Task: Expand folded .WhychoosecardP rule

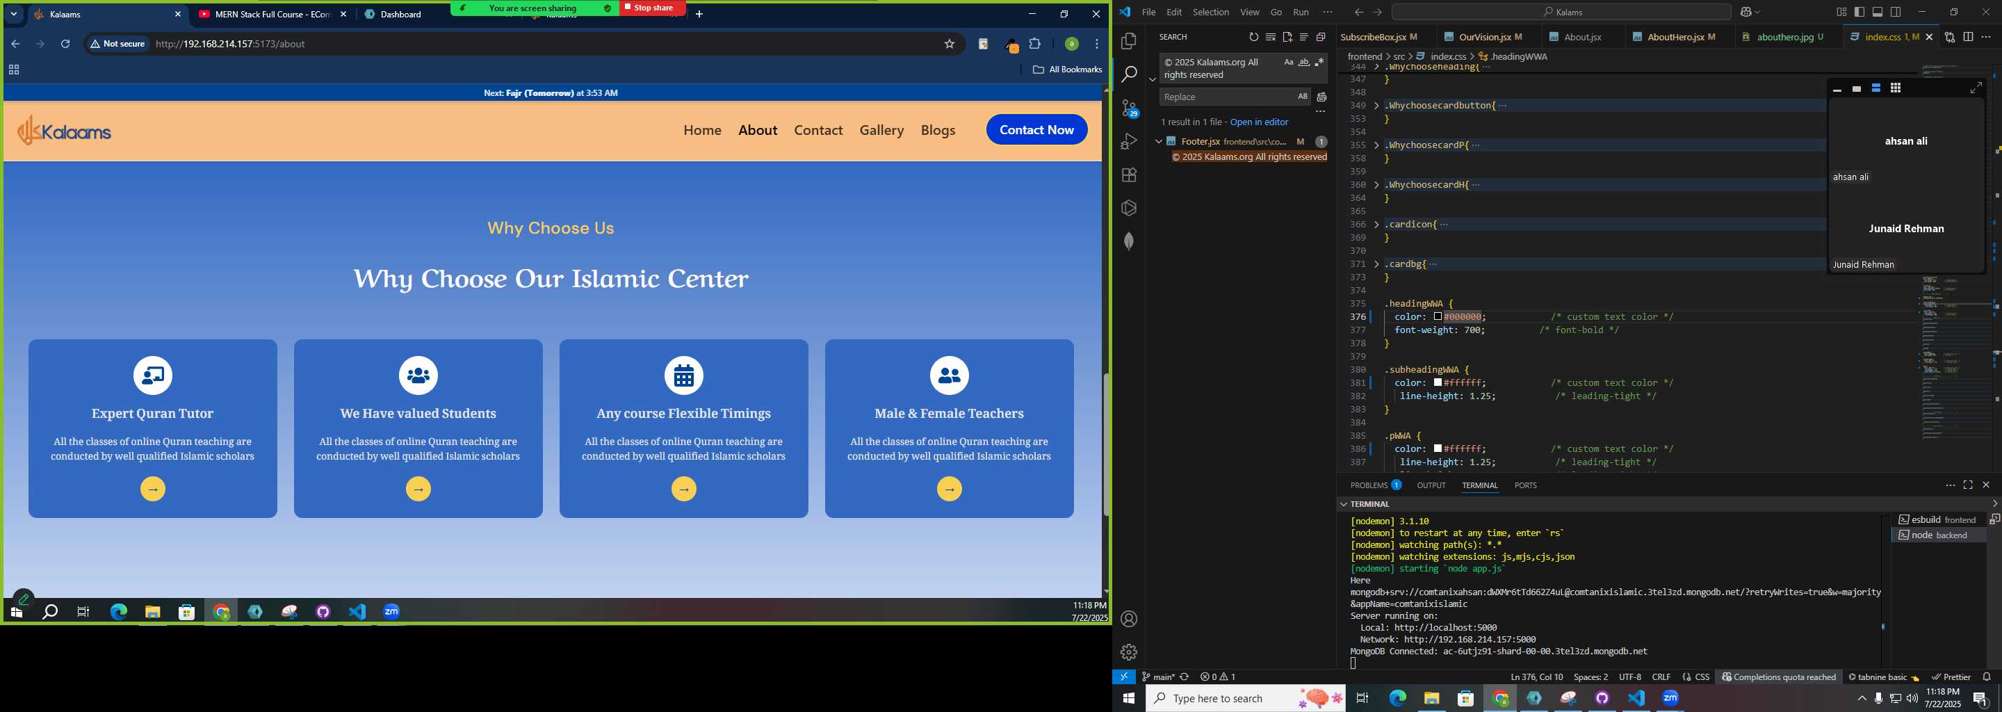Action: 1376,145
